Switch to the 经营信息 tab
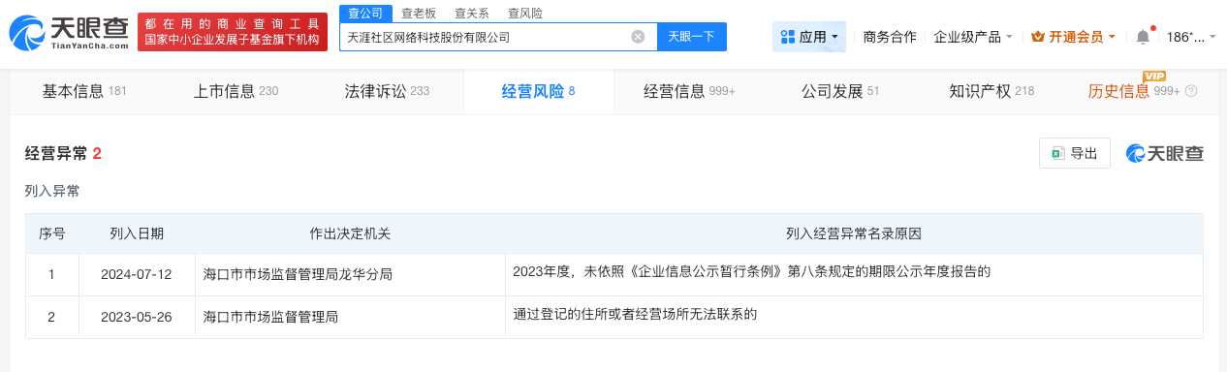Image resolution: width=1227 pixels, height=372 pixels. 689,92
